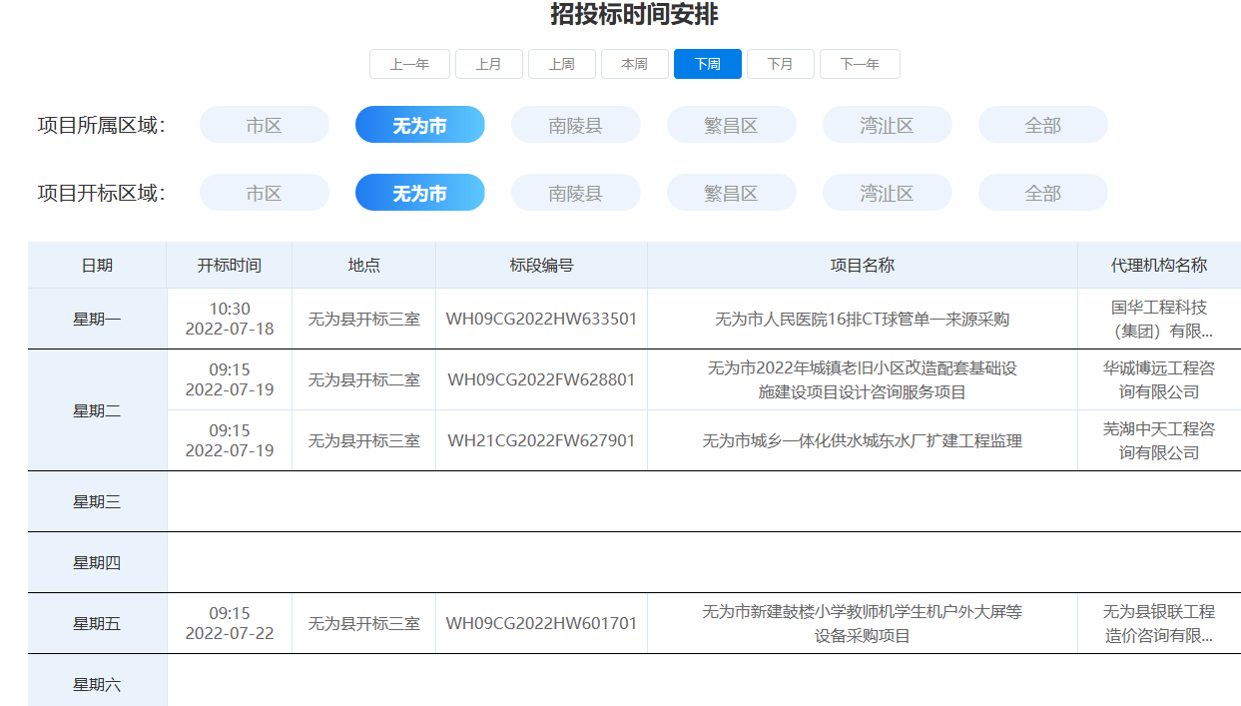Filter 项目所属区域 by 市区
1241x706 pixels.
click(x=264, y=125)
